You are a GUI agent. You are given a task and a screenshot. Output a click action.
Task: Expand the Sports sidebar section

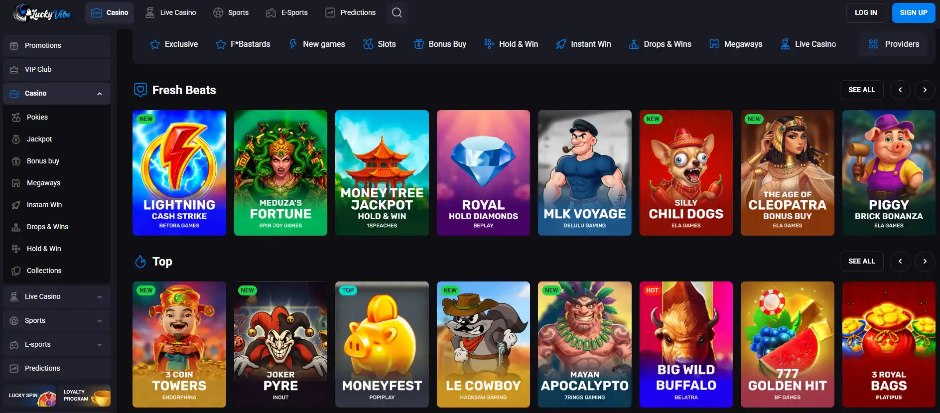[100, 320]
